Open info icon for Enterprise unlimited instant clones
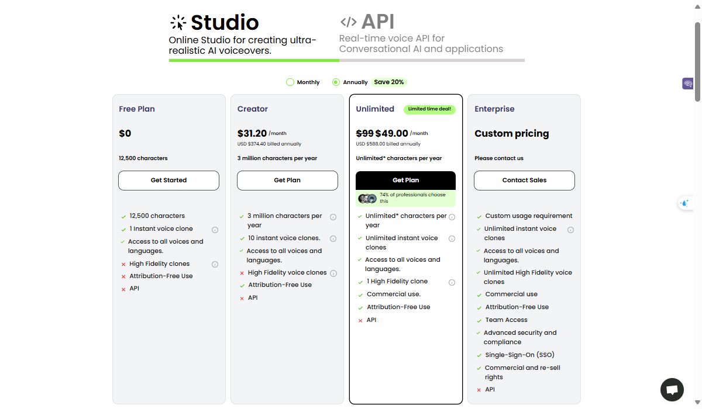Screen dimensions: 702x409 pos(570,230)
